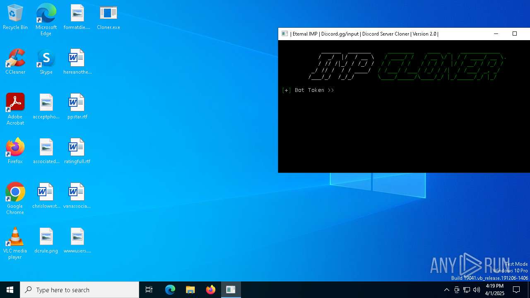The width and height of the screenshot is (530, 298).
Task: Launch Firefox from the taskbar
Action: 210,290
